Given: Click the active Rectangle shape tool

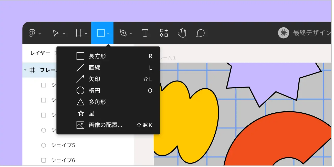Looking at the screenshot, I should pos(101,33).
